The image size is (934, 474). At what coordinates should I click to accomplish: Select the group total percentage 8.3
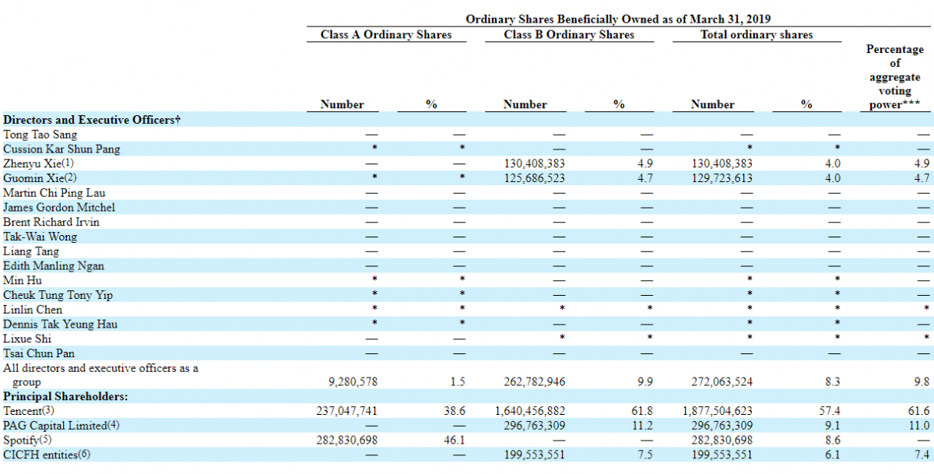point(833,382)
